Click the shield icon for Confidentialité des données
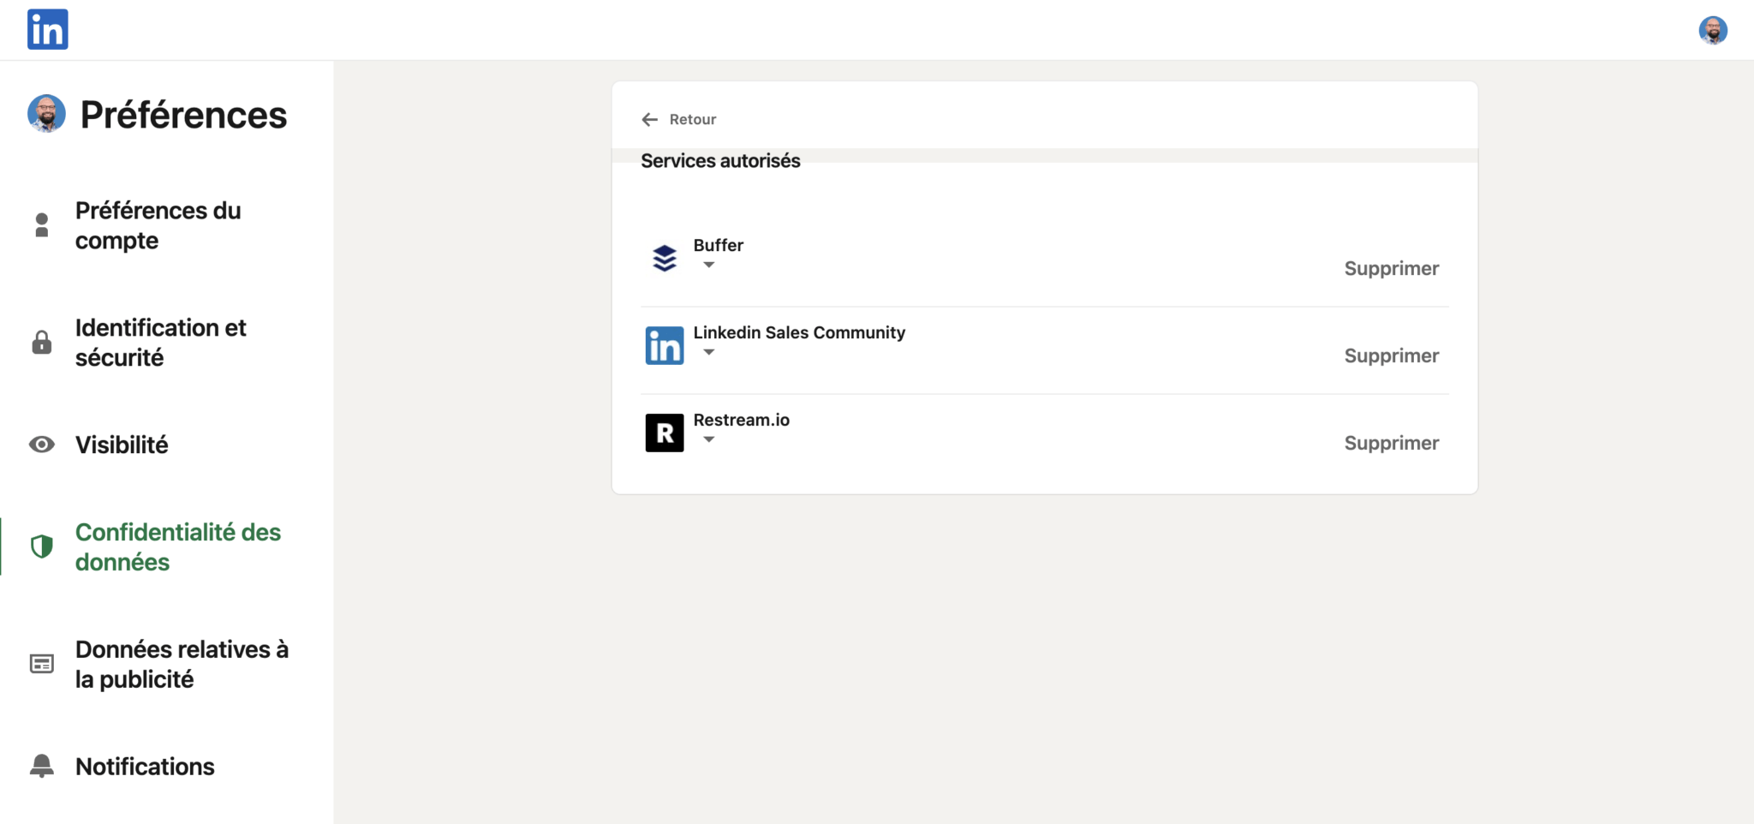This screenshot has width=1754, height=824. 42,546
